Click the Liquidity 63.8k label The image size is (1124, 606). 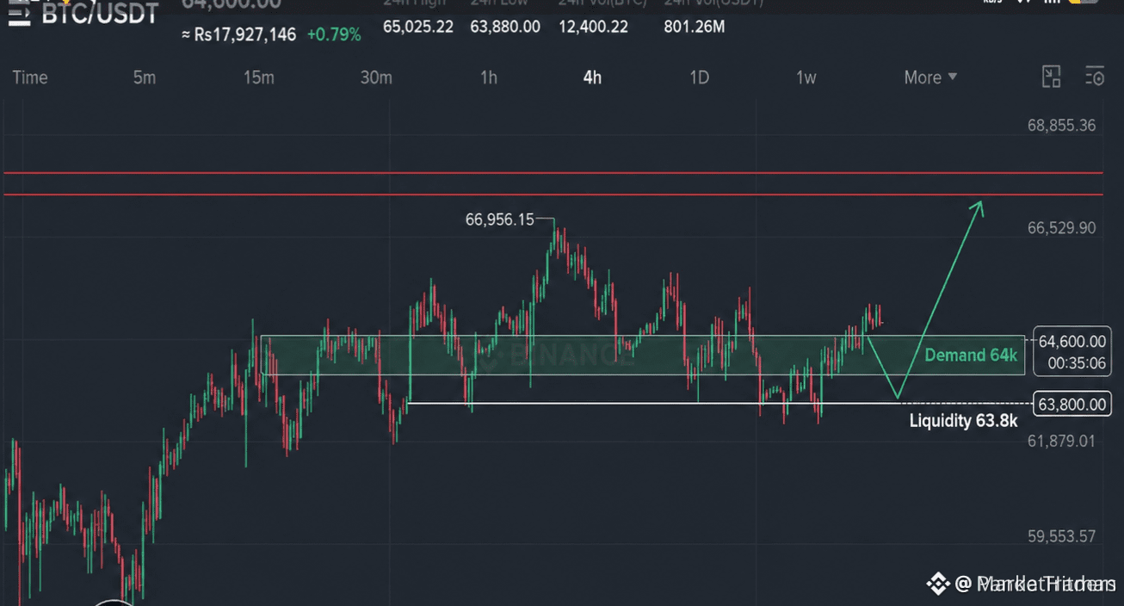tap(964, 421)
